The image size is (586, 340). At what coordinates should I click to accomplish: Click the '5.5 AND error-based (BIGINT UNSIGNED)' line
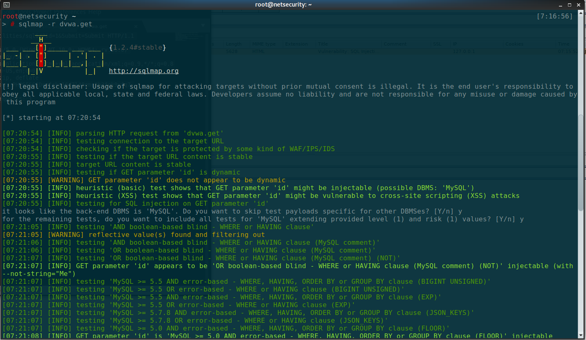(x=247, y=282)
